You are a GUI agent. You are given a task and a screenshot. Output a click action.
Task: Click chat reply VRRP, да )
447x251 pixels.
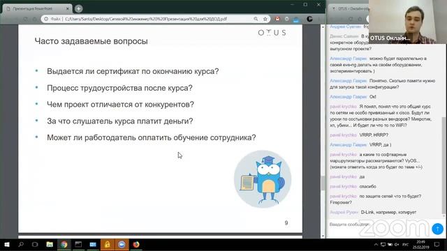[380, 144]
